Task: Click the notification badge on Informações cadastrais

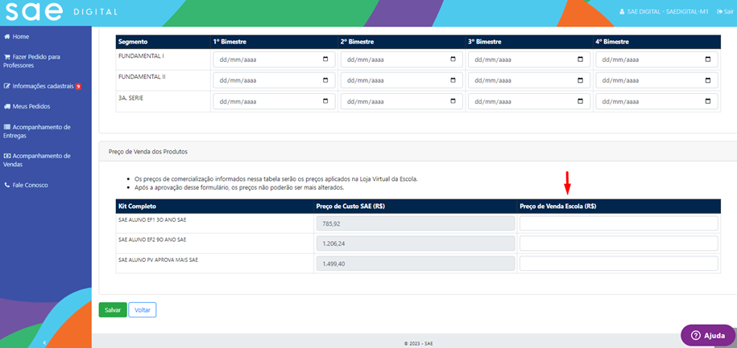Action: point(78,86)
